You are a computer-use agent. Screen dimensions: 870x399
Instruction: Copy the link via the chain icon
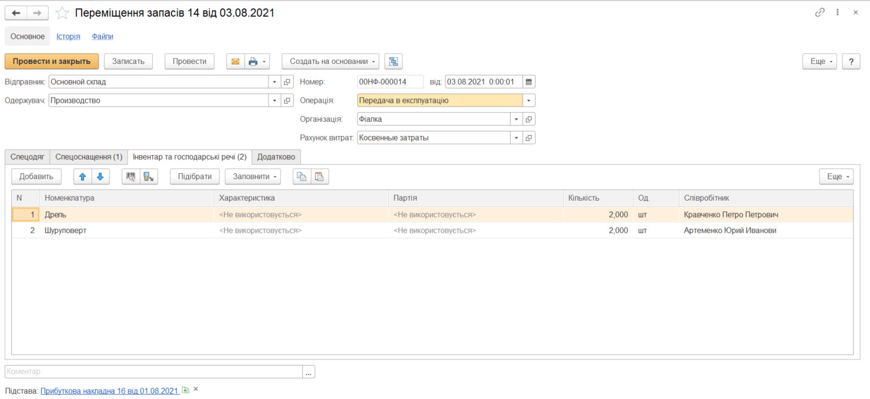pos(820,13)
